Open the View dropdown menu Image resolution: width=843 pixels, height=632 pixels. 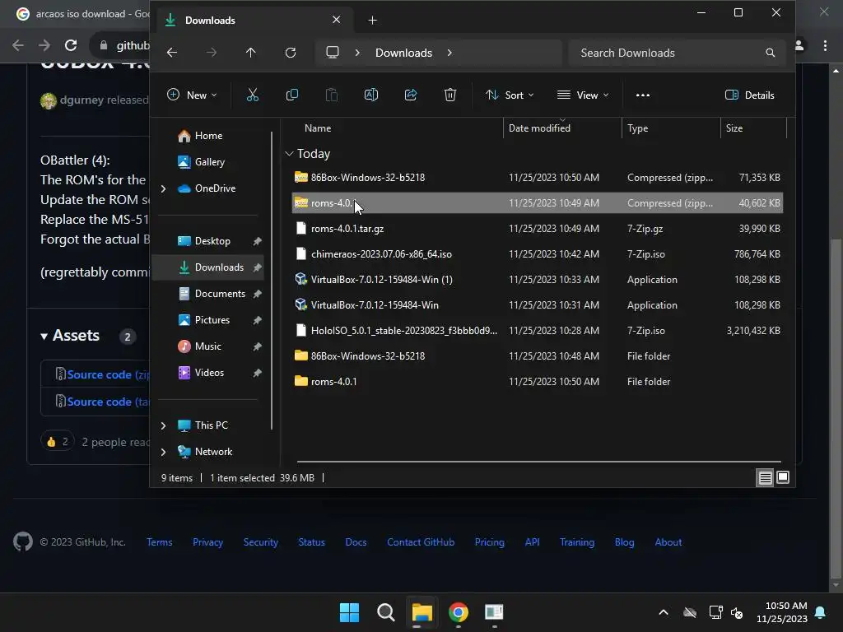583,95
